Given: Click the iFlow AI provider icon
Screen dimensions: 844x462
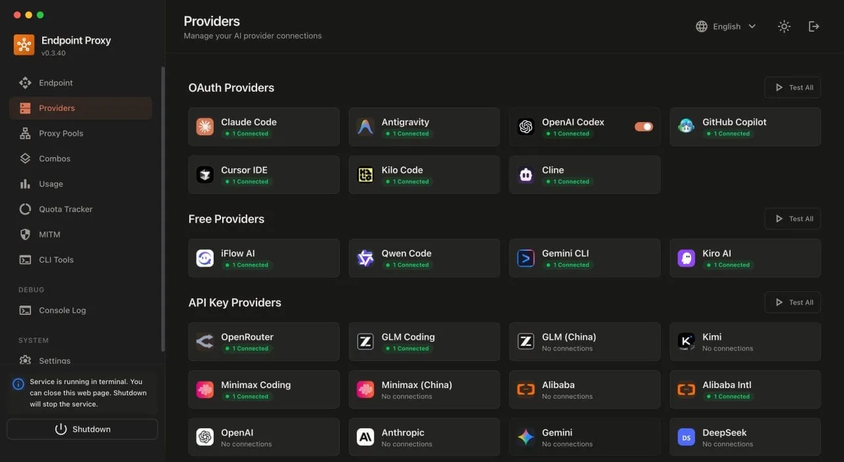Looking at the screenshot, I should tap(205, 258).
